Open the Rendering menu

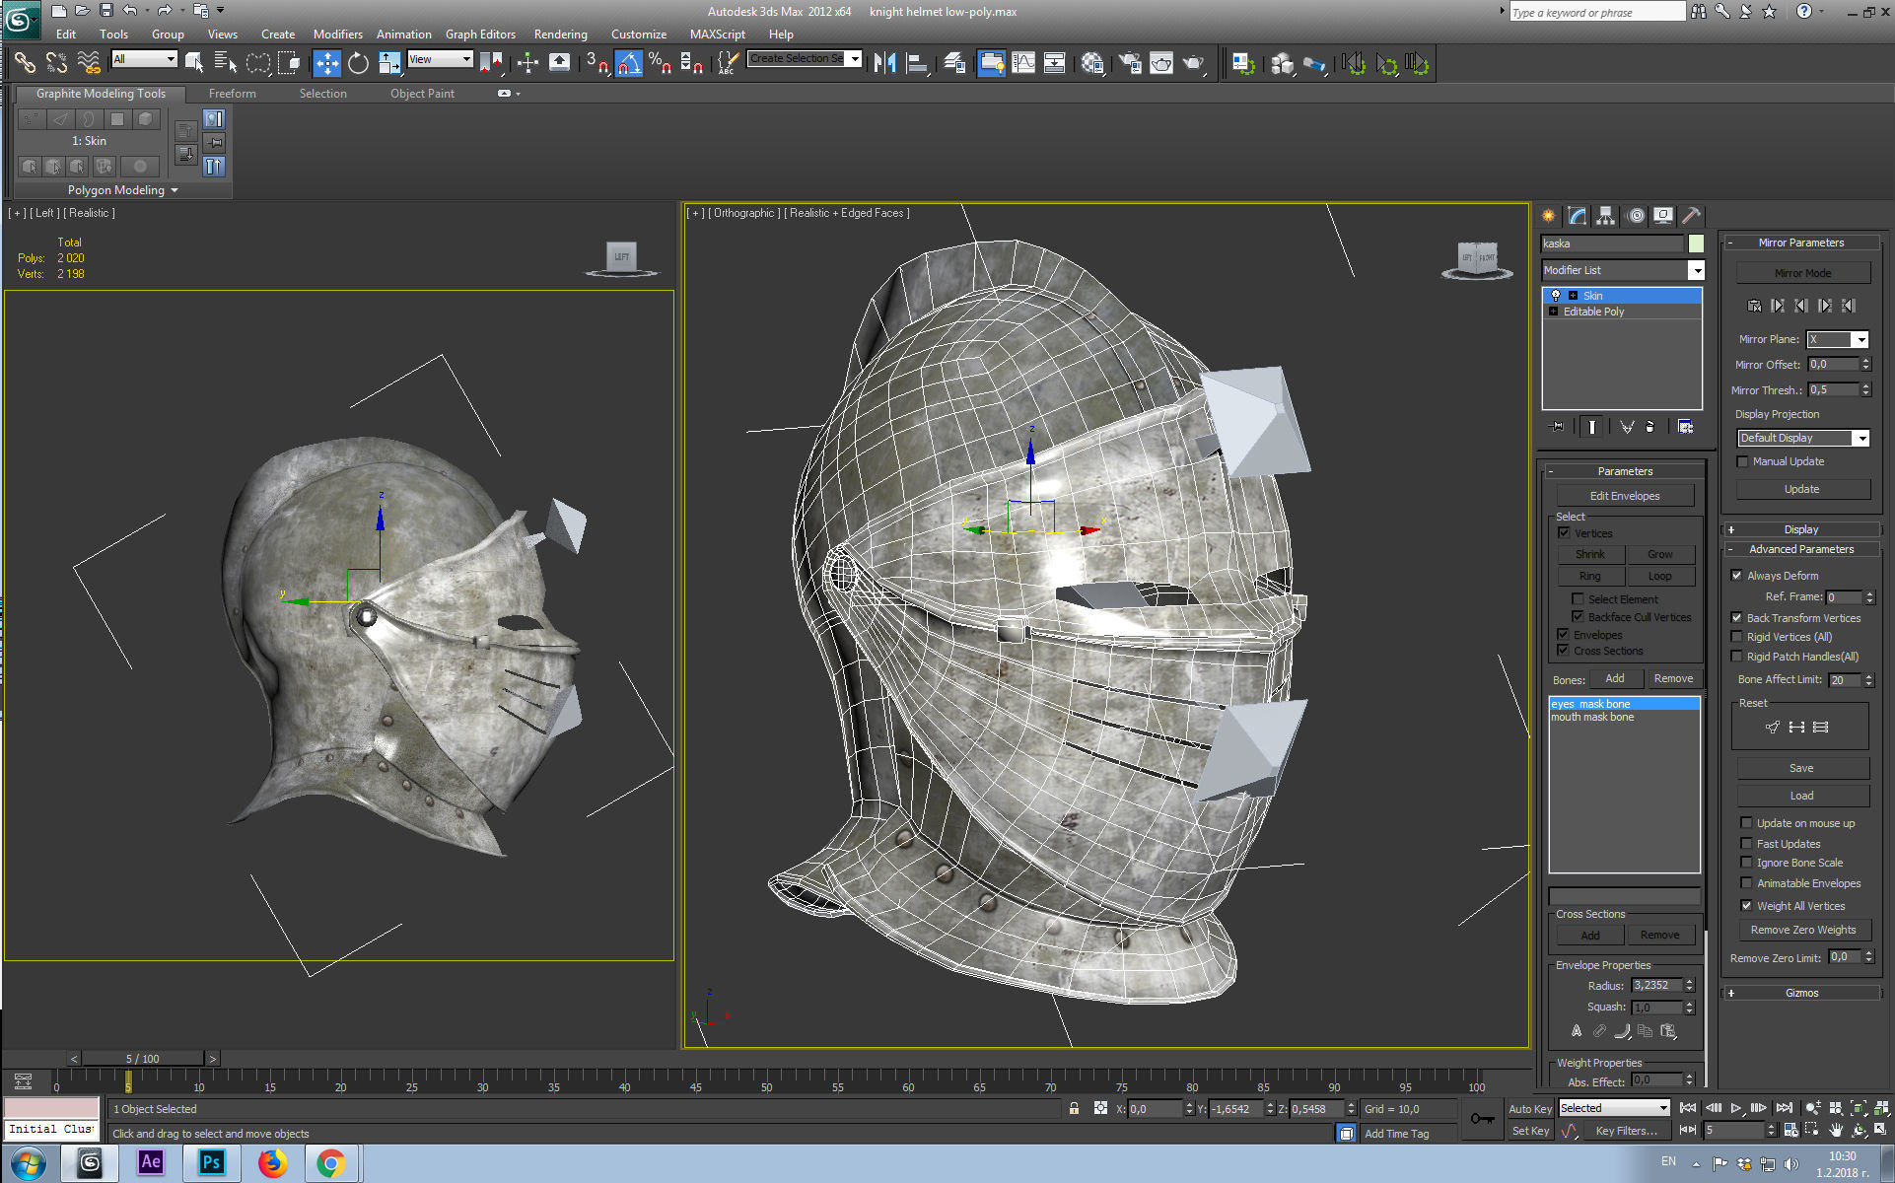(x=560, y=34)
